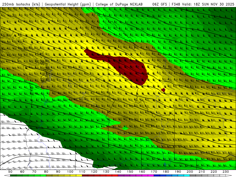Click the '06Z GFS' model run label
The image size is (236, 177).
coord(160,4)
